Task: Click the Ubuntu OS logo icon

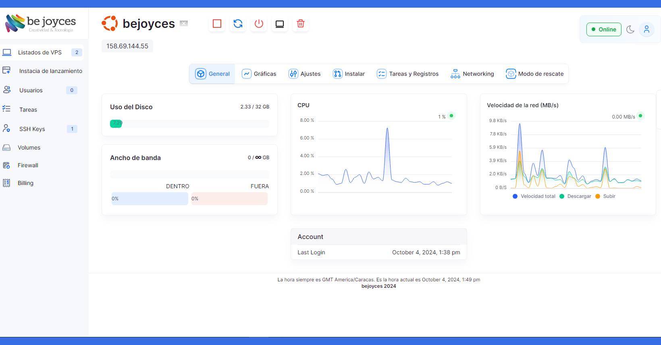Action: [x=110, y=23]
